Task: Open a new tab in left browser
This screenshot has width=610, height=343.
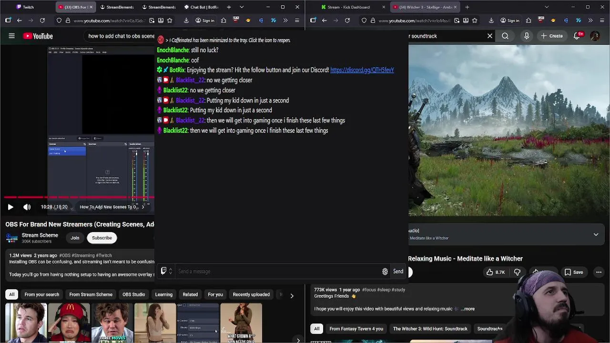Action: (229, 7)
